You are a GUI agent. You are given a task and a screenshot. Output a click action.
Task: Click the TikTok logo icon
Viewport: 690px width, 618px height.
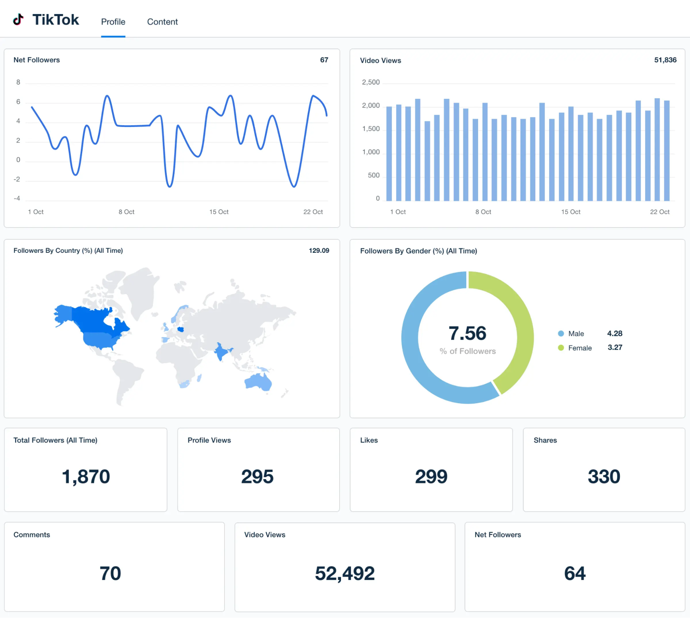(x=18, y=20)
